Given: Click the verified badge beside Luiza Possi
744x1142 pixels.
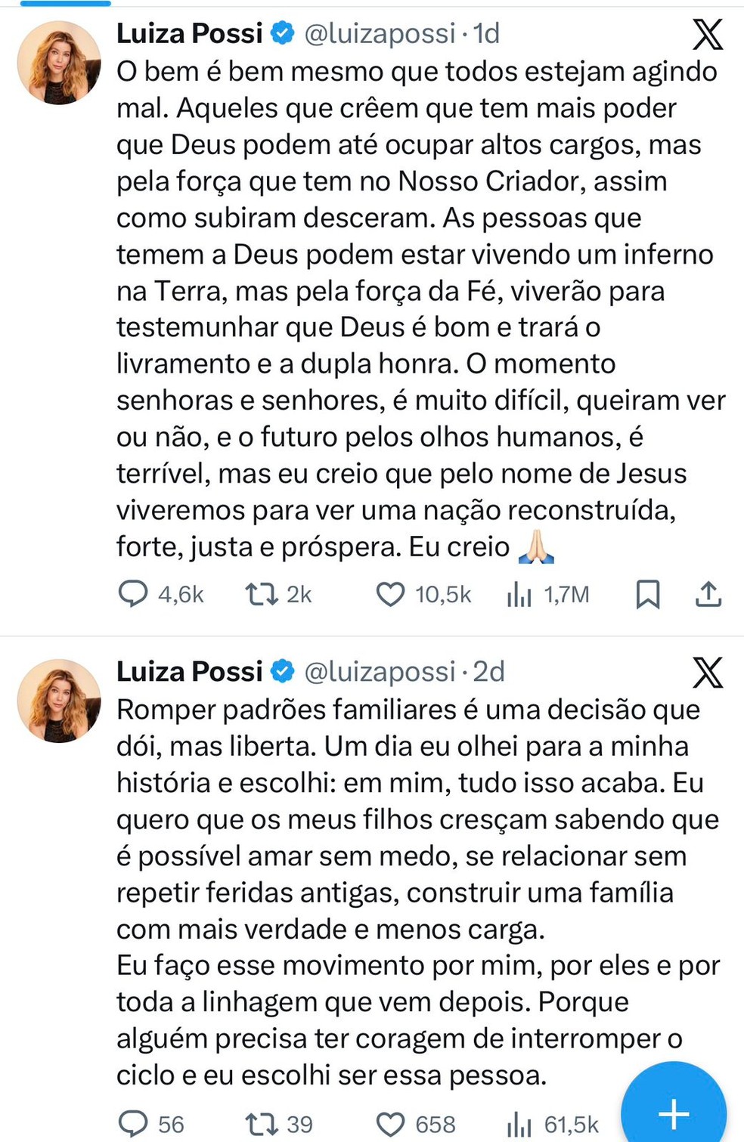Looking at the screenshot, I should [281, 32].
